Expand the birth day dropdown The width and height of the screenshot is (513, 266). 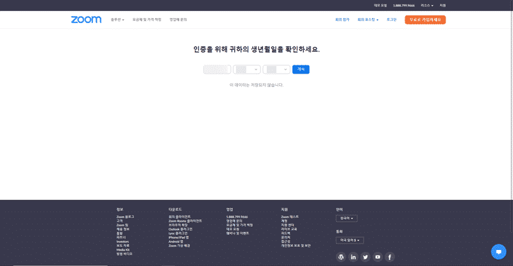coord(276,69)
